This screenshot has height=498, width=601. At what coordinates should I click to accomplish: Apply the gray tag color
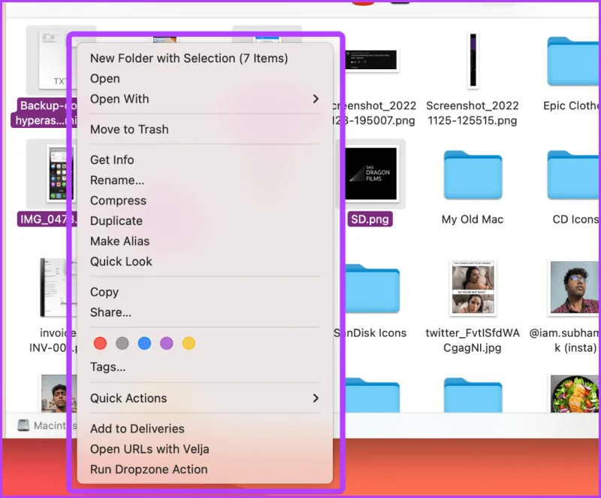tap(122, 343)
